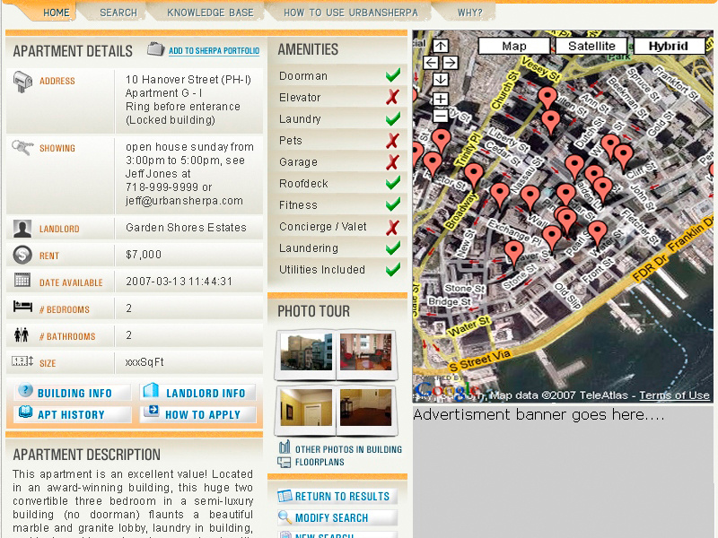Click the Terms of Use link
Image resolution: width=718 pixels, height=538 pixels.
coord(674,395)
